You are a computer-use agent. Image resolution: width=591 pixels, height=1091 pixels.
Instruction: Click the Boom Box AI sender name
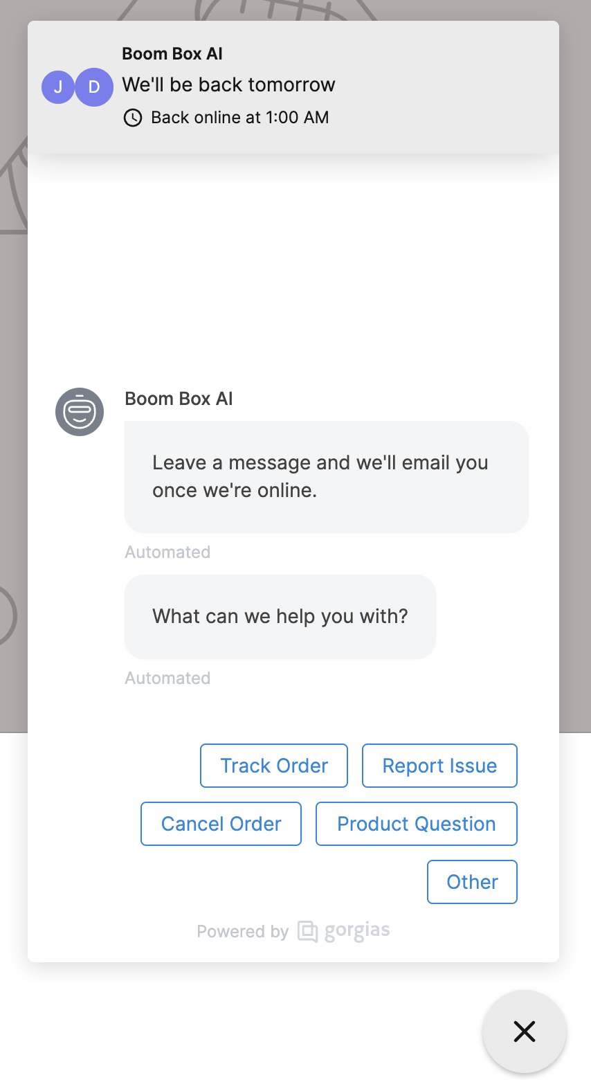click(x=179, y=399)
